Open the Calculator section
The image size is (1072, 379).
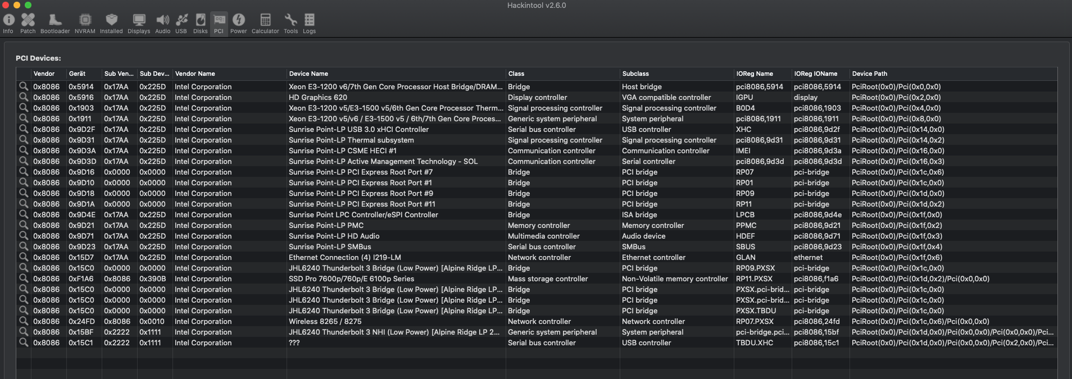tap(265, 24)
